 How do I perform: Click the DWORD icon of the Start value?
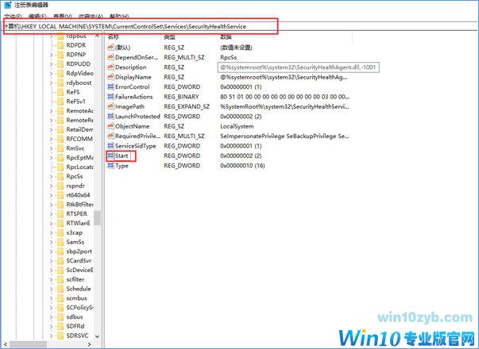pos(110,155)
